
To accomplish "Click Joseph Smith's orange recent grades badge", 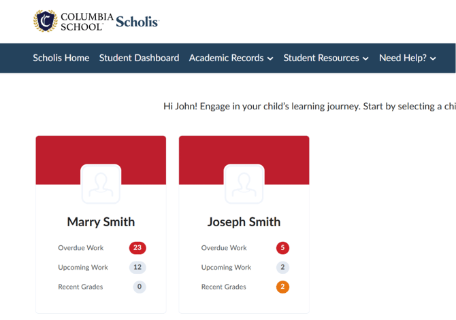I will click(x=282, y=287).
